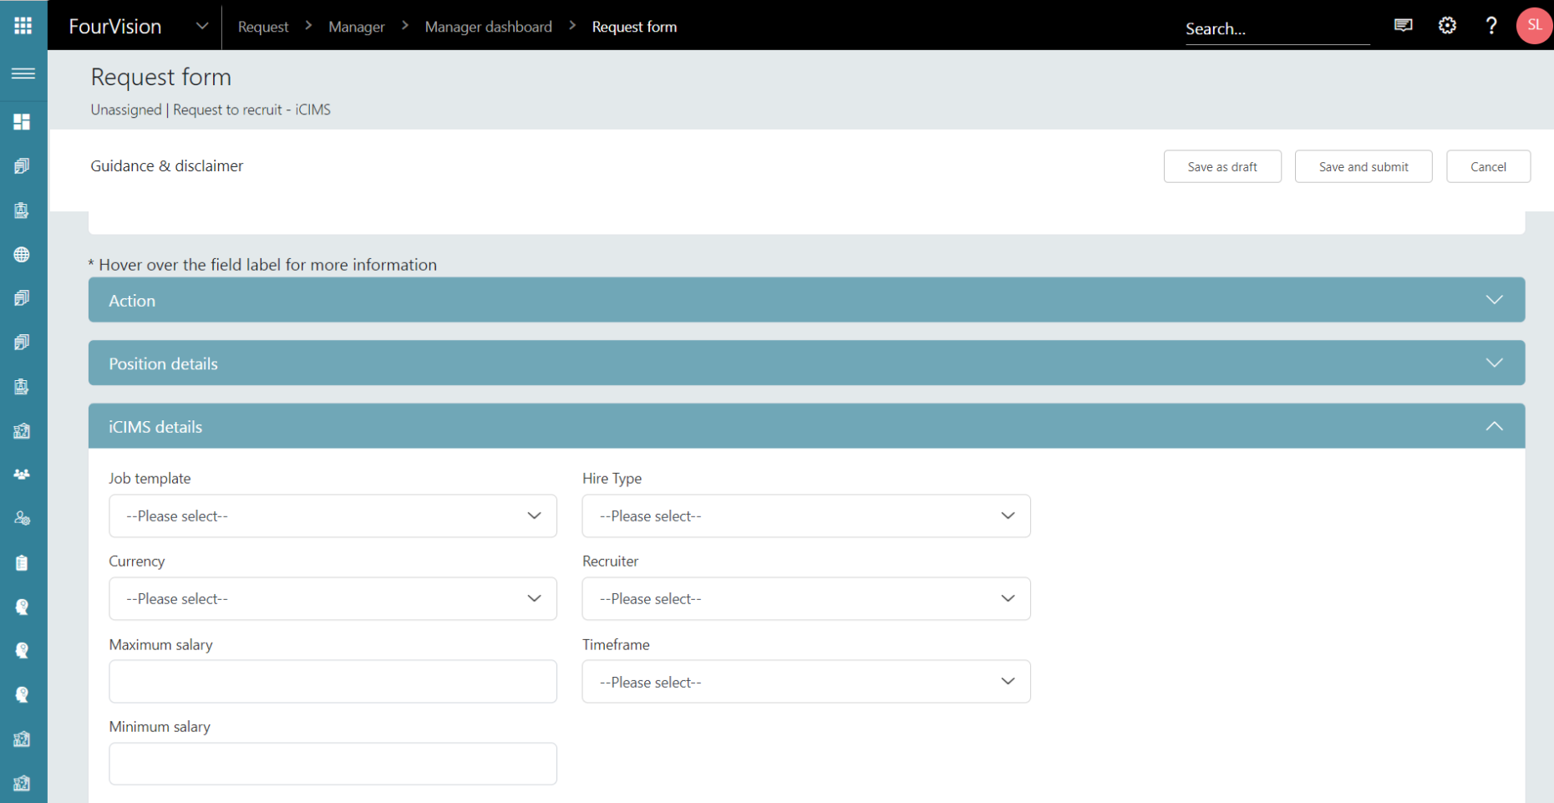Click the Timeframe field label
The height and width of the screenshot is (803, 1554).
[616, 644]
